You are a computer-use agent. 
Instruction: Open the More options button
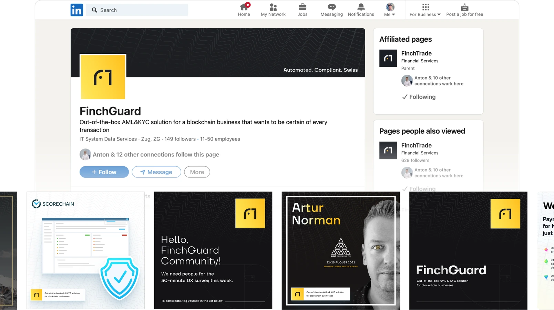[x=197, y=172]
